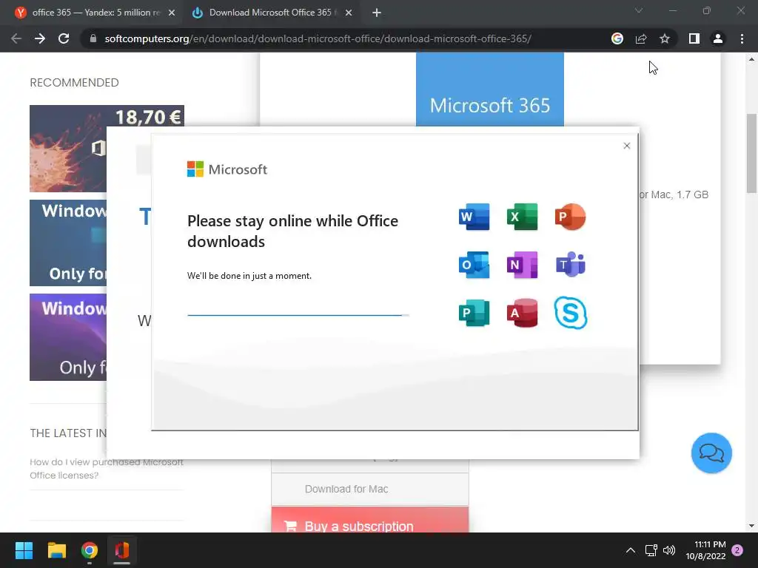Click the OneNote icon in Office installer
The image size is (758, 568).
click(522, 265)
